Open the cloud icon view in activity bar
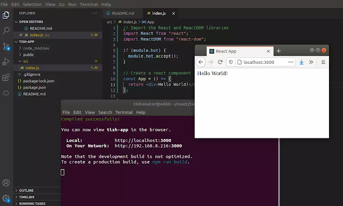Viewport: 343px width, 206px height. coord(6,93)
